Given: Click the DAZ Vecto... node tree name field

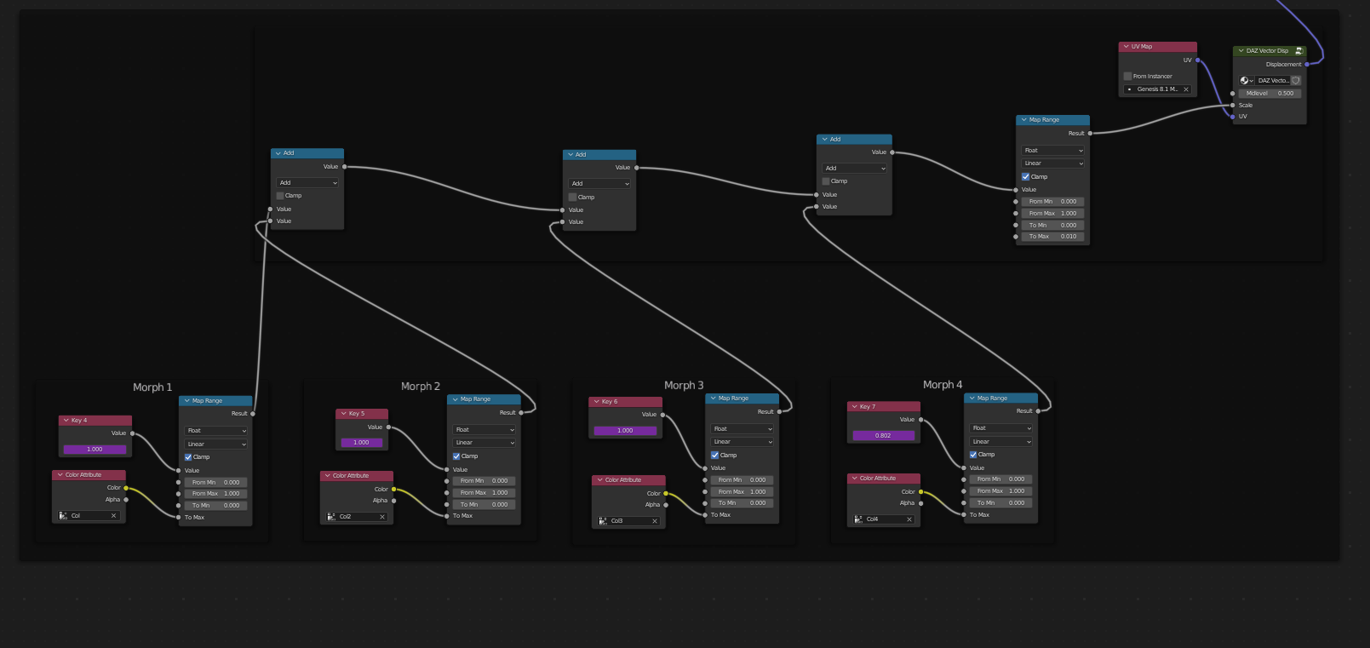Looking at the screenshot, I should tap(1273, 81).
